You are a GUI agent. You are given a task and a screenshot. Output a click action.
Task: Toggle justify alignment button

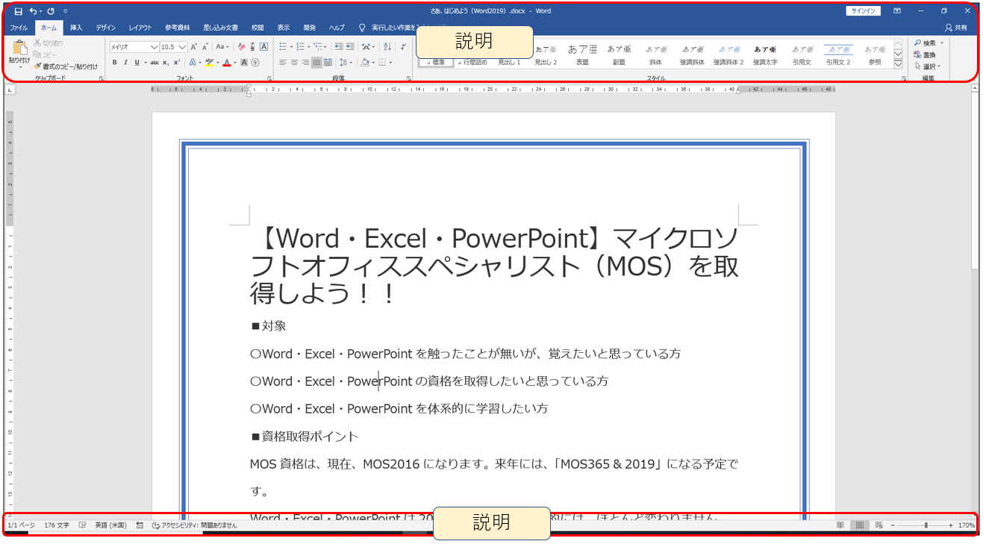[x=316, y=63]
